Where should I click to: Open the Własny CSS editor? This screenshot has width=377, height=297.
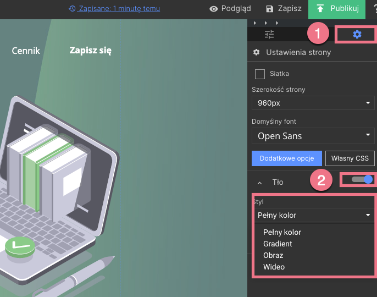click(x=350, y=158)
